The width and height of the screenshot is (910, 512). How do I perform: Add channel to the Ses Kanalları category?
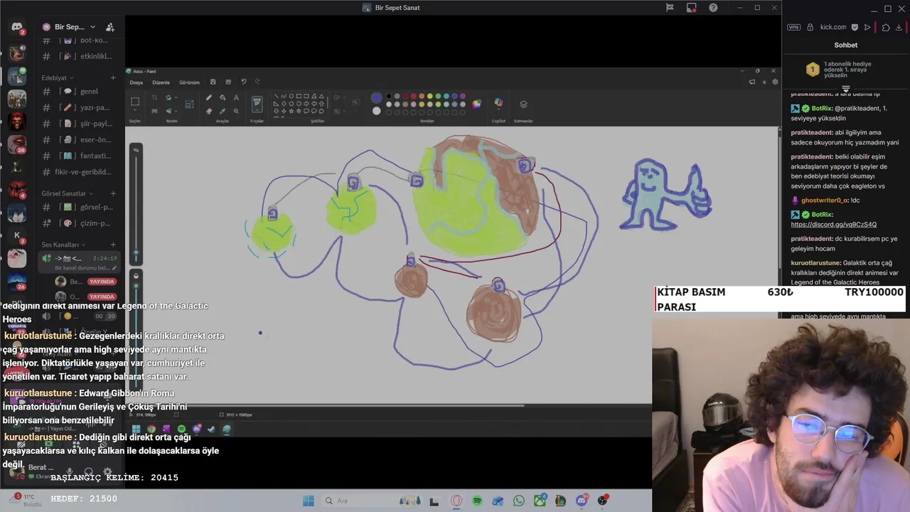(x=113, y=245)
